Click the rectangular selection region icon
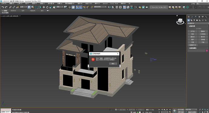Screen dimensions: 209x113 36,7
